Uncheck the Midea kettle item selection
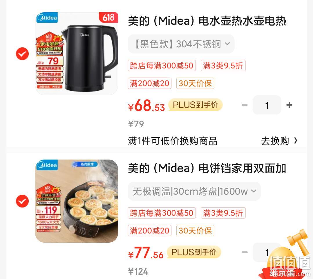This screenshot has width=313, height=279. (x=22, y=54)
